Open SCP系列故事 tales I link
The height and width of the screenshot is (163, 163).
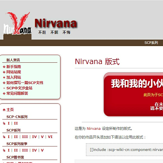coord(9,150)
